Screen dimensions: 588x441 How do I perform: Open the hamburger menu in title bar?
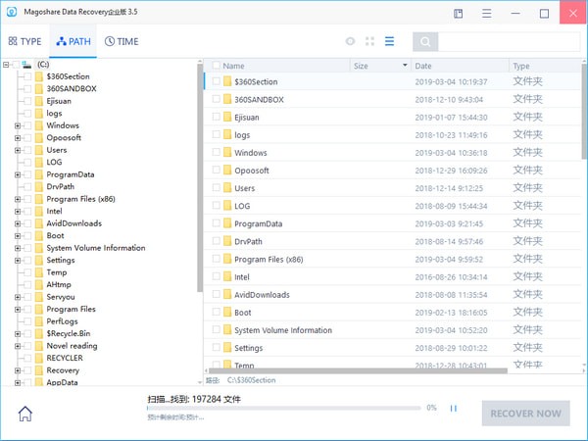(487, 14)
